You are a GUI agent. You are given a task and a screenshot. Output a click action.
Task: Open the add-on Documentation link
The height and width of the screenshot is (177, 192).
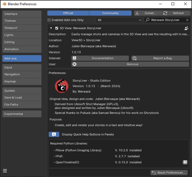[100, 58]
